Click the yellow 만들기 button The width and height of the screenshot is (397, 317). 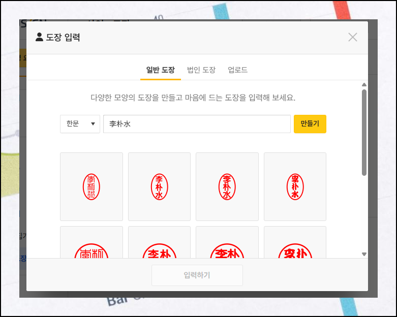tap(310, 124)
